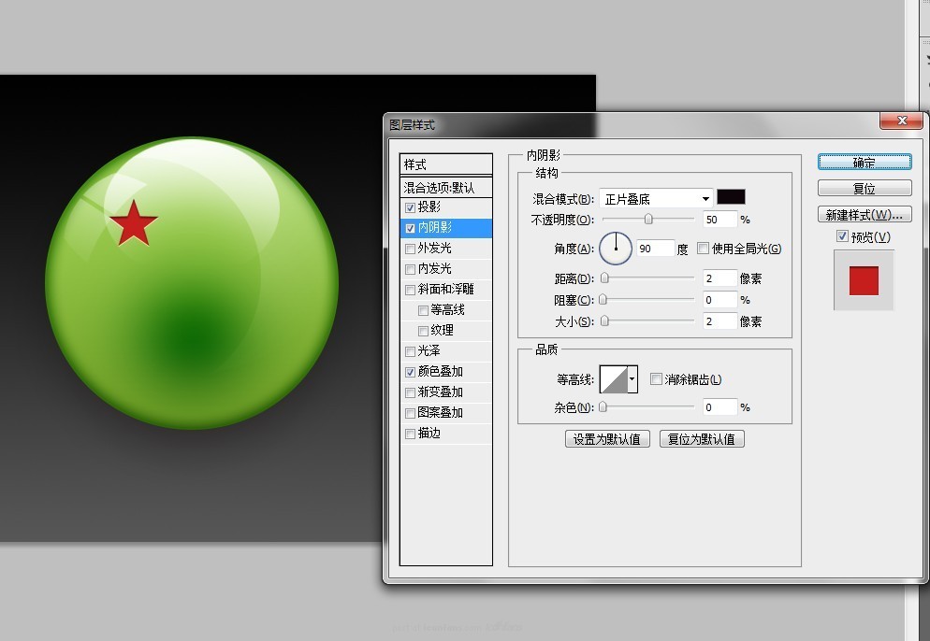
Task: Toggle the 消除锯齿 anti-alias checkbox
Action: point(656,377)
